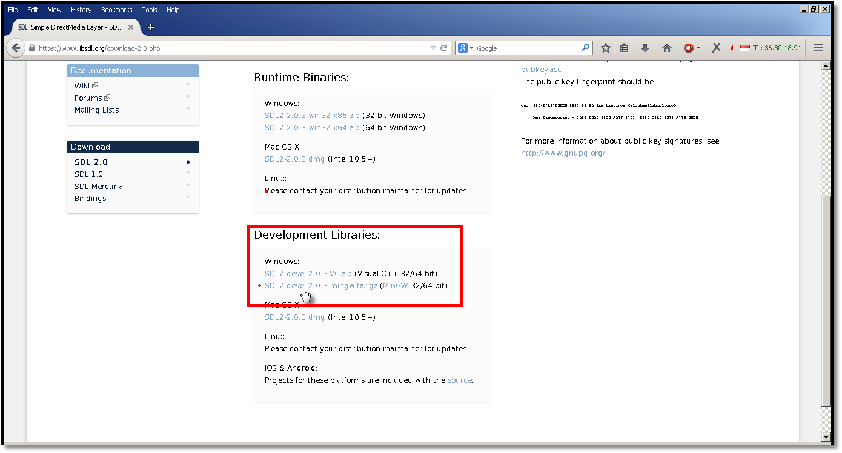The height and width of the screenshot is (453, 842).
Task: Select SDL 1.2 in the Download sidebar
Action: (x=88, y=174)
